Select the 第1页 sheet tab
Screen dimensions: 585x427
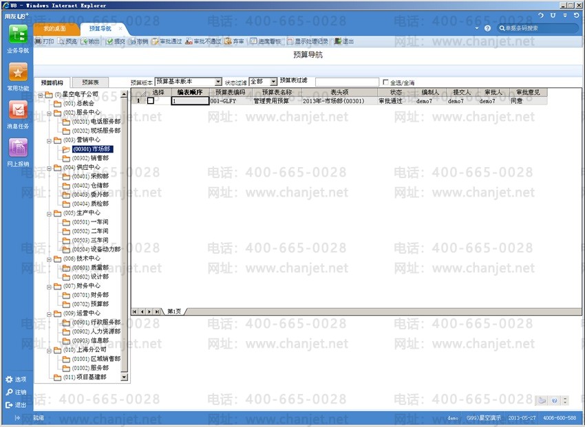174,311
